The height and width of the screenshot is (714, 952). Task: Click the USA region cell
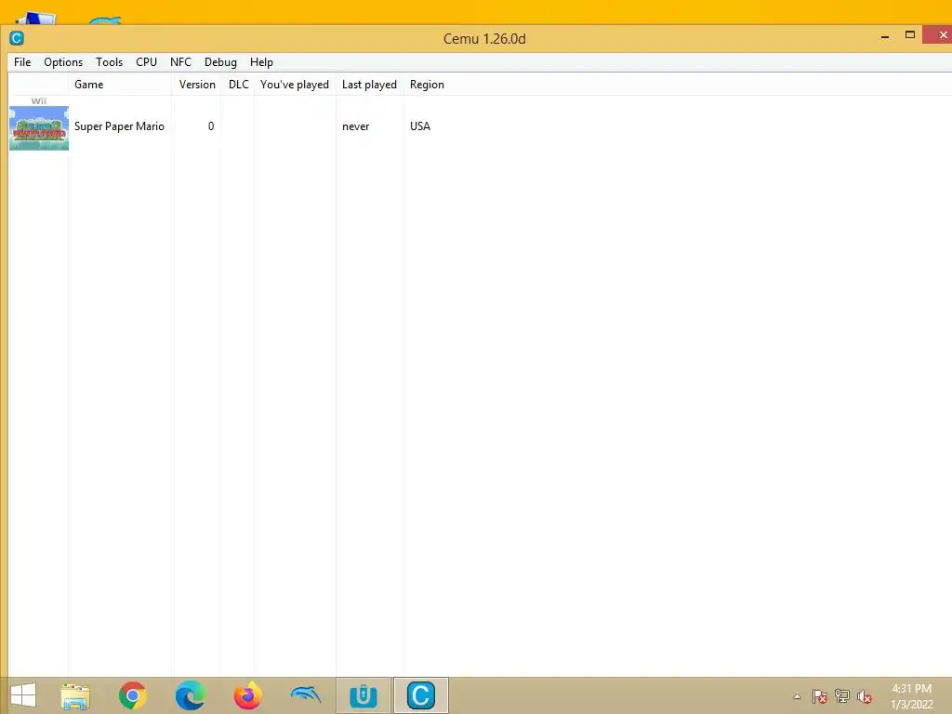[420, 126]
